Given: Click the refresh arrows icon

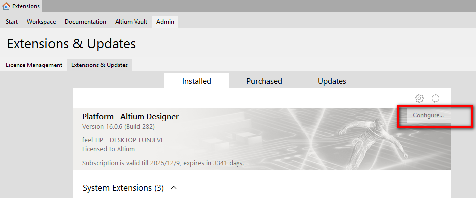Looking at the screenshot, I should pos(435,98).
